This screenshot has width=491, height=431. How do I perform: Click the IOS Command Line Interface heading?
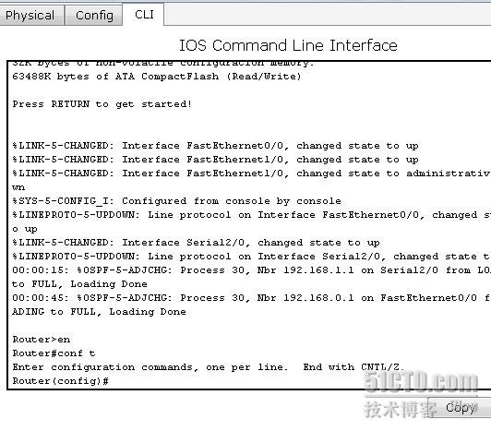point(288,45)
